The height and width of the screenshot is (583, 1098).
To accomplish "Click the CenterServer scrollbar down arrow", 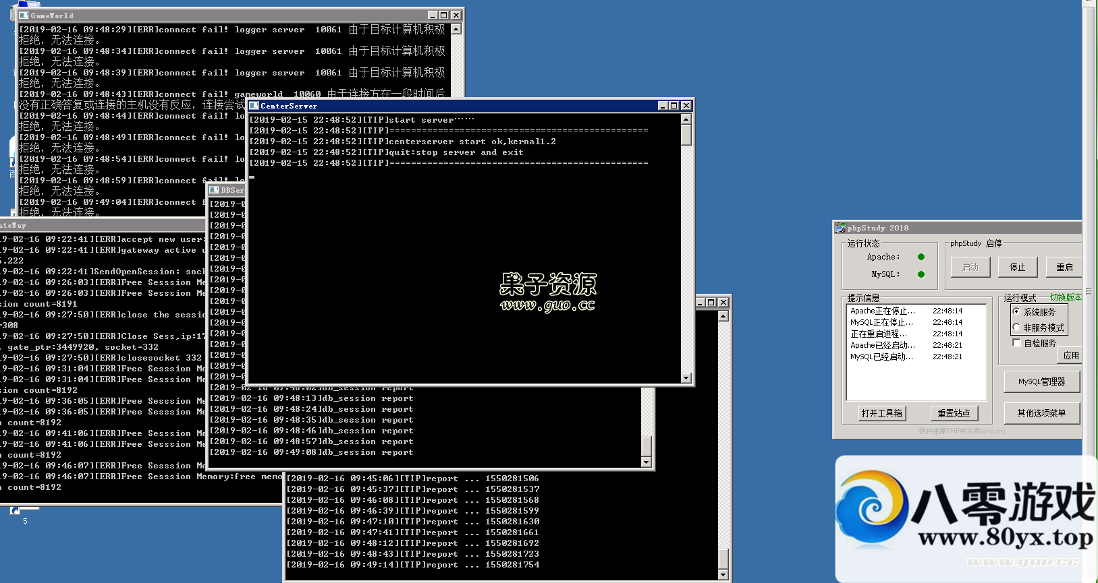I will [686, 378].
